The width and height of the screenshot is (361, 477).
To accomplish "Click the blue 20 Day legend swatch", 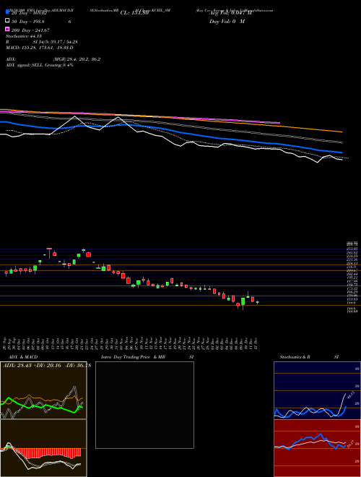I will tap(8, 12).
